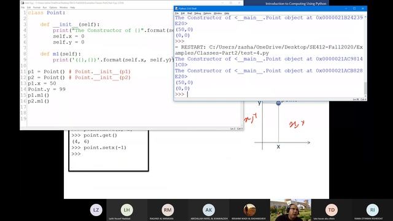
Task: Maximize the Python Shell window
Action: (x=354, y=9)
